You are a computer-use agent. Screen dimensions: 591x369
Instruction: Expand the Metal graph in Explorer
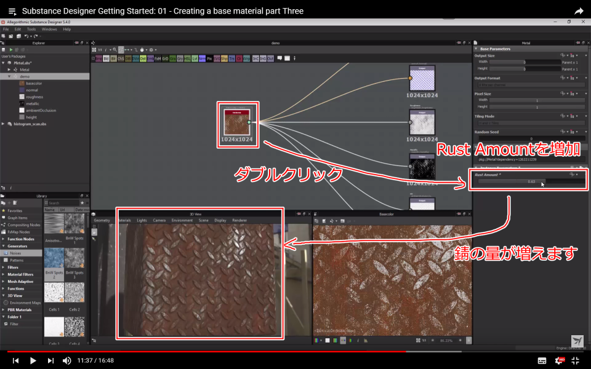[x=9, y=69]
